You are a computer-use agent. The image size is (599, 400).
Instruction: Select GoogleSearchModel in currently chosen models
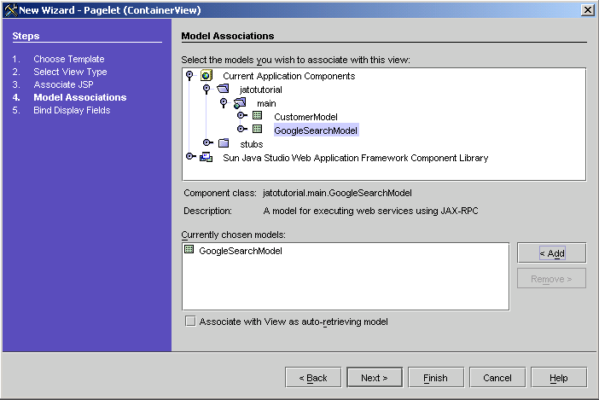pos(241,251)
